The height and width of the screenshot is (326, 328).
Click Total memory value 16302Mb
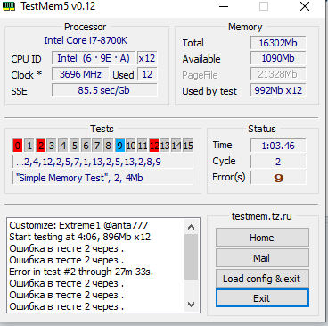[x=278, y=43]
